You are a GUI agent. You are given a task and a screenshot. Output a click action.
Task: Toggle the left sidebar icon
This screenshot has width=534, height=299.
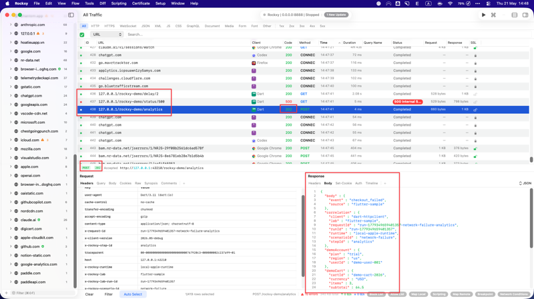pyautogui.click(x=71, y=15)
